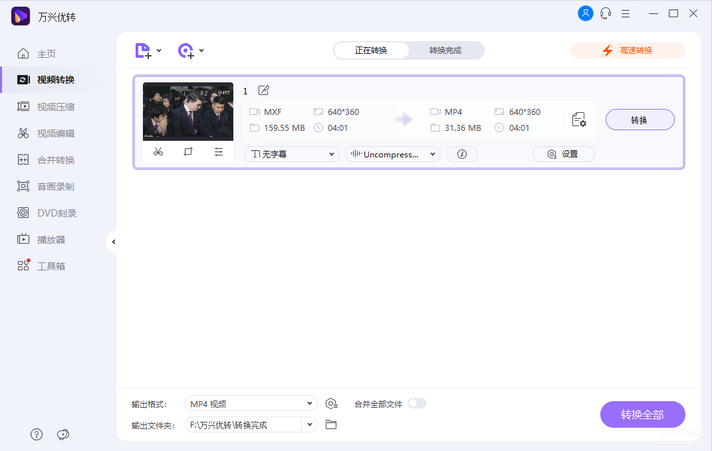Screen dimensions: 712x451
Task: Click the 设置 button on the file card
Action: click(564, 154)
